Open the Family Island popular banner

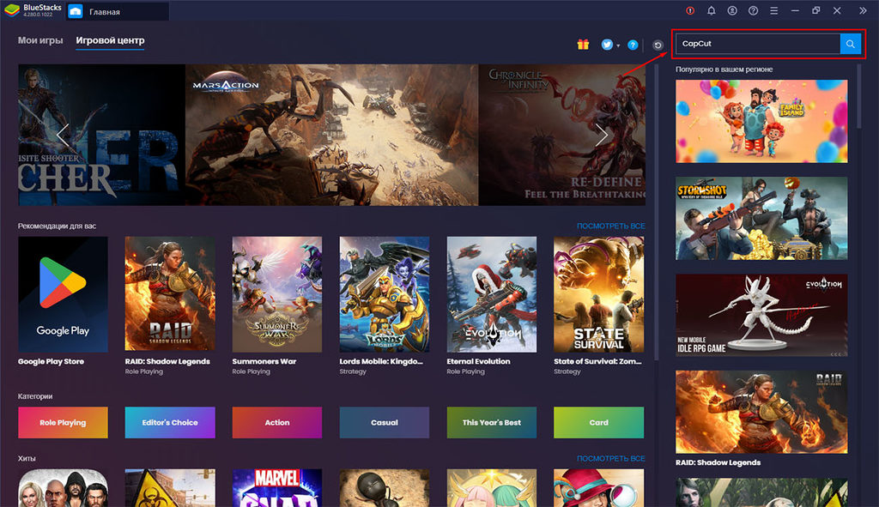[761, 121]
